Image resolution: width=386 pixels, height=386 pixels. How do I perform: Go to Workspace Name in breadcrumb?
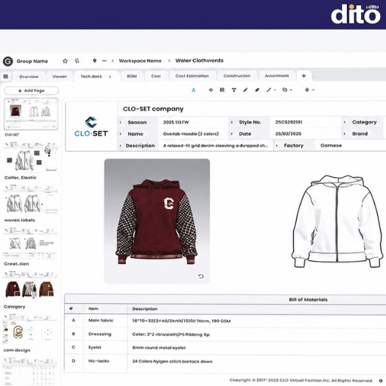click(x=140, y=61)
